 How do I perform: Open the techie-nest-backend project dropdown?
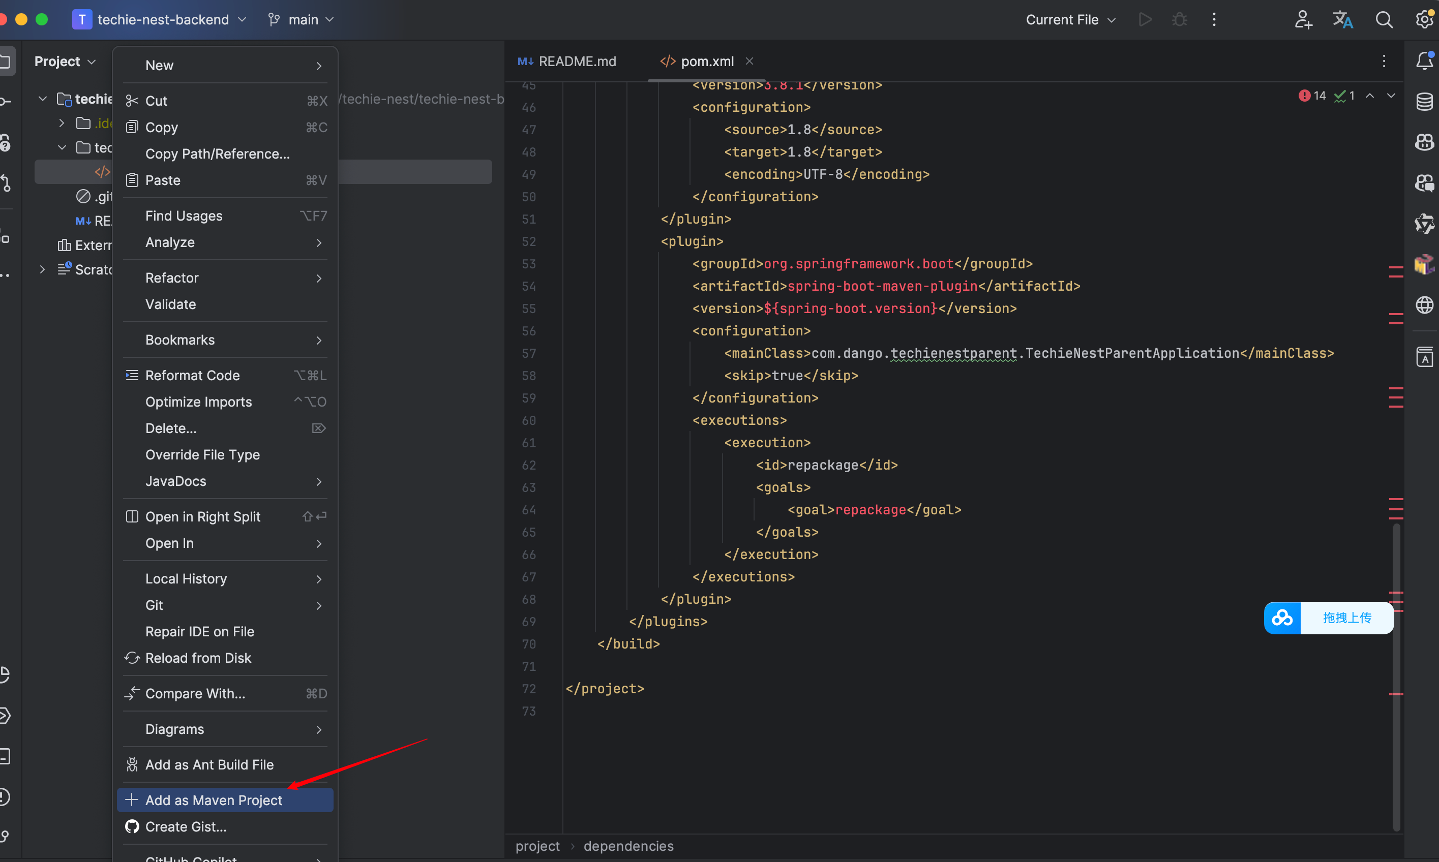159,20
